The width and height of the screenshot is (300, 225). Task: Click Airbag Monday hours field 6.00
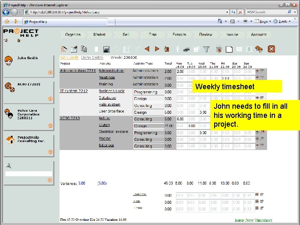pos(181,119)
